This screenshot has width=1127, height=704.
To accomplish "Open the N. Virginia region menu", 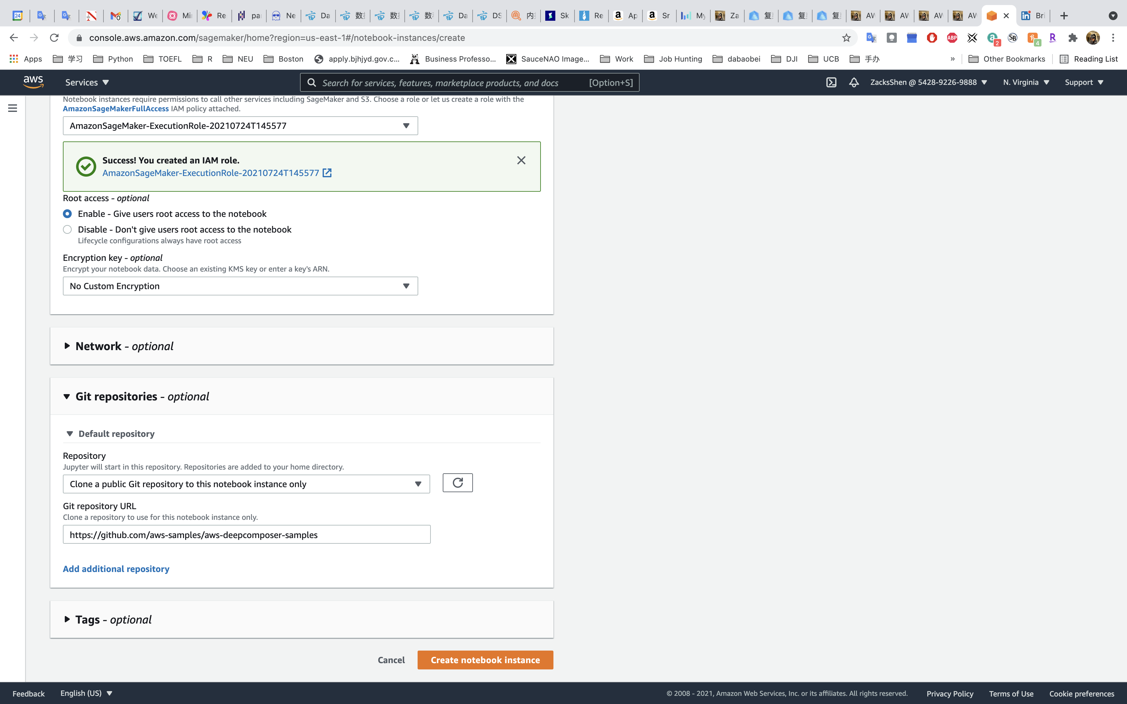I will pyautogui.click(x=1025, y=82).
